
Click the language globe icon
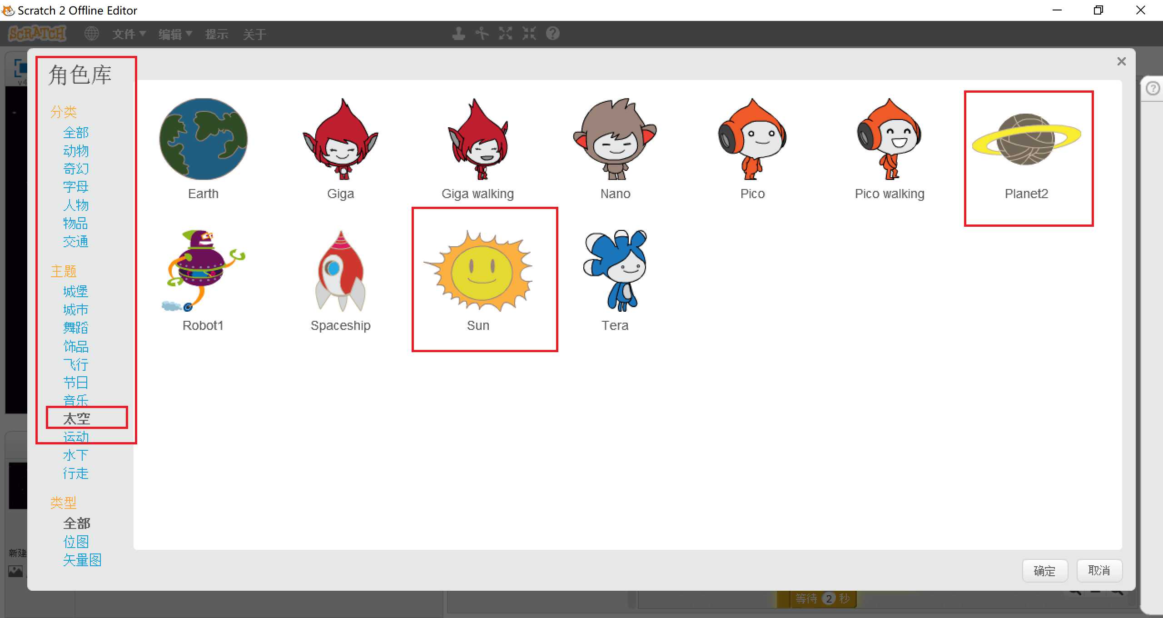pyautogui.click(x=92, y=34)
